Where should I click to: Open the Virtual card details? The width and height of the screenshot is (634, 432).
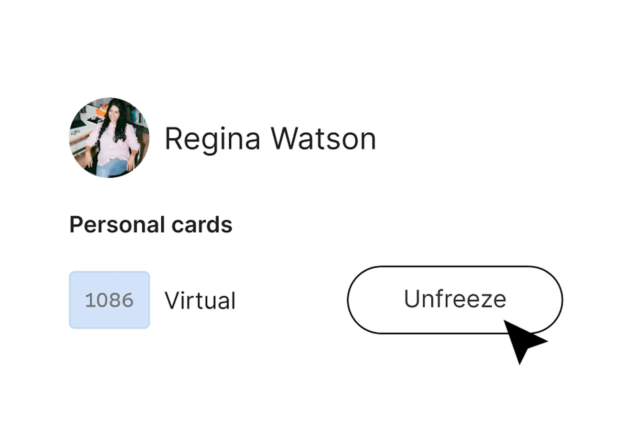(x=200, y=300)
